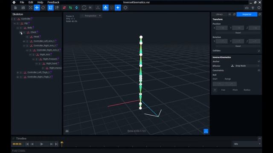Open the Help menu
The width and height of the screenshot is (273, 153).
40,3
